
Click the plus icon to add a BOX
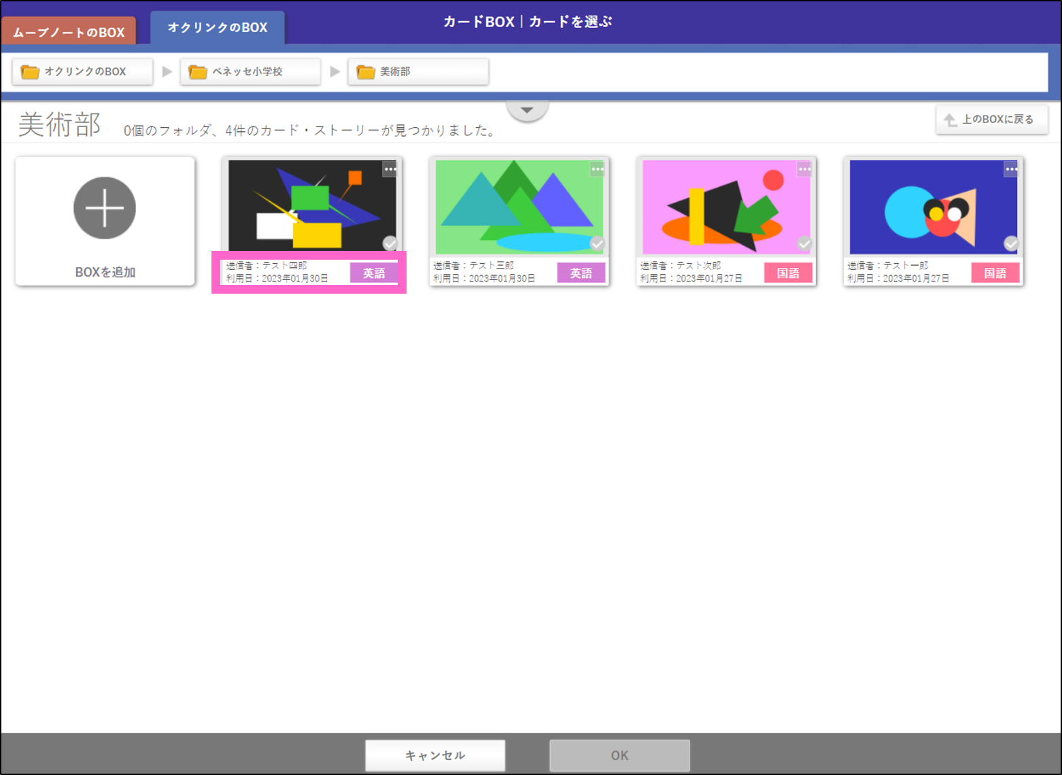click(x=105, y=208)
